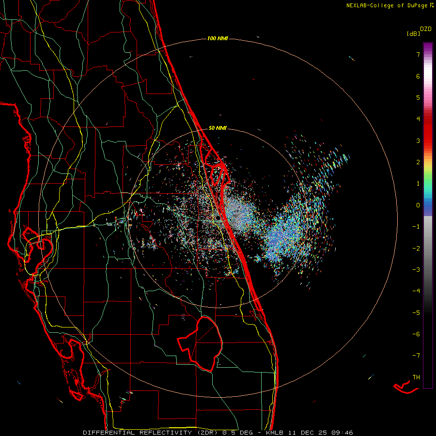Image resolution: width=436 pixels, height=436 pixels.
Task: Click the blue 0 dB band of the color bar
Action: [428, 206]
